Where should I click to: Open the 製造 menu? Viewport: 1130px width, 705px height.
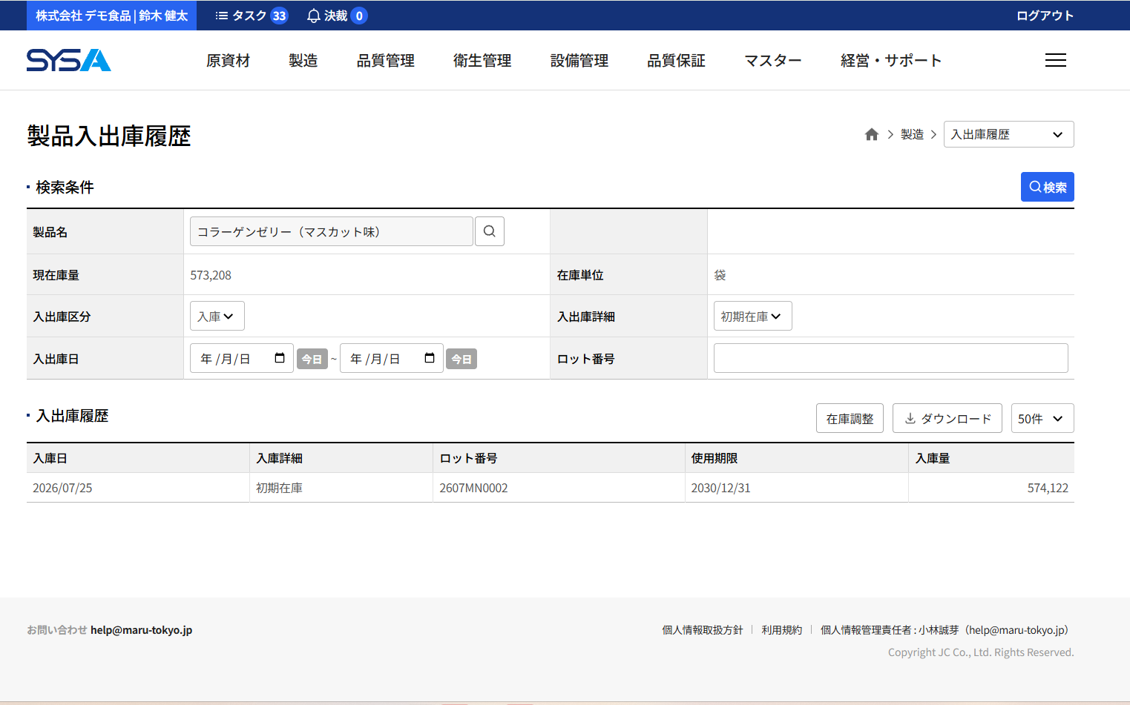pyautogui.click(x=303, y=61)
